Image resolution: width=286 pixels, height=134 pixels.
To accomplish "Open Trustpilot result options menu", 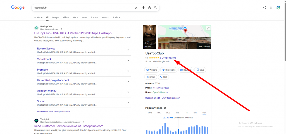I will point(84,122).
